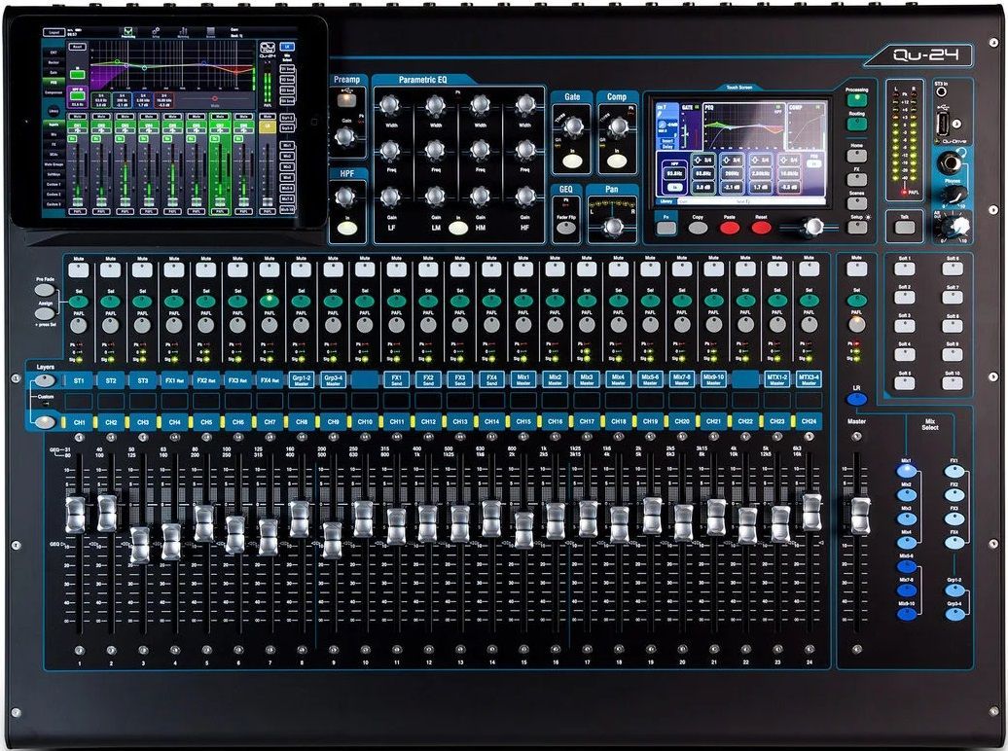Tap the Scenes icon on the iPad
1008x751 pixels.
point(211,32)
